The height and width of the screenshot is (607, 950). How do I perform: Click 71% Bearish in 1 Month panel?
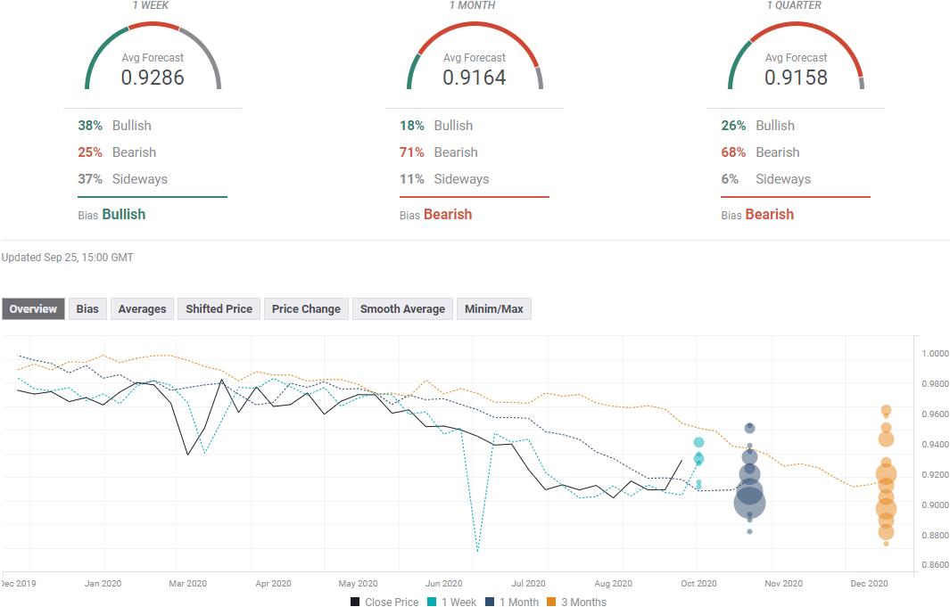(439, 152)
